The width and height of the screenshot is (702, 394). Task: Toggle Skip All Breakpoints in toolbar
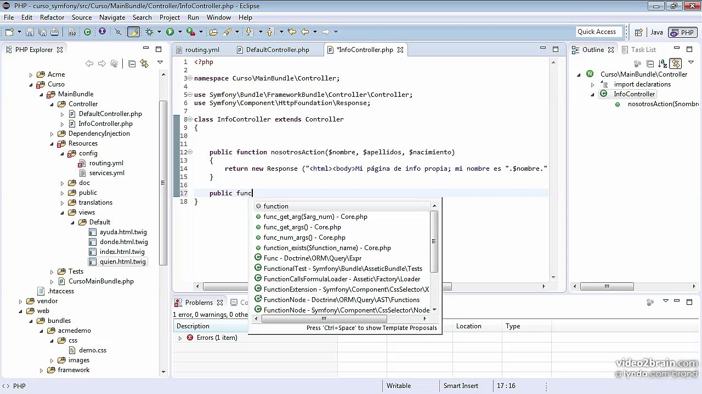pyautogui.click(x=117, y=32)
